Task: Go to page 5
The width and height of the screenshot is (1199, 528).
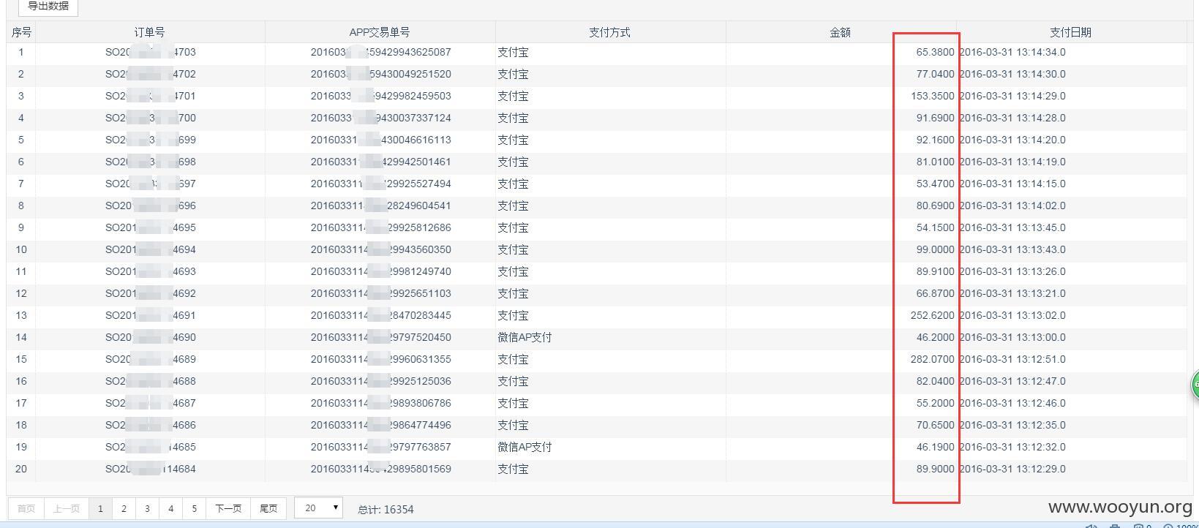Action: (x=194, y=508)
